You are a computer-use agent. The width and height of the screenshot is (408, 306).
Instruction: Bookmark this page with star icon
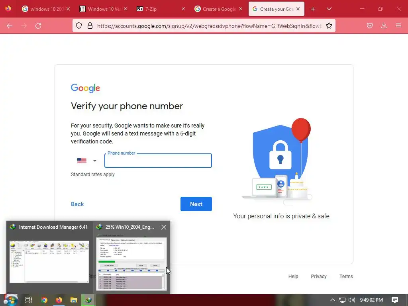[329, 25]
